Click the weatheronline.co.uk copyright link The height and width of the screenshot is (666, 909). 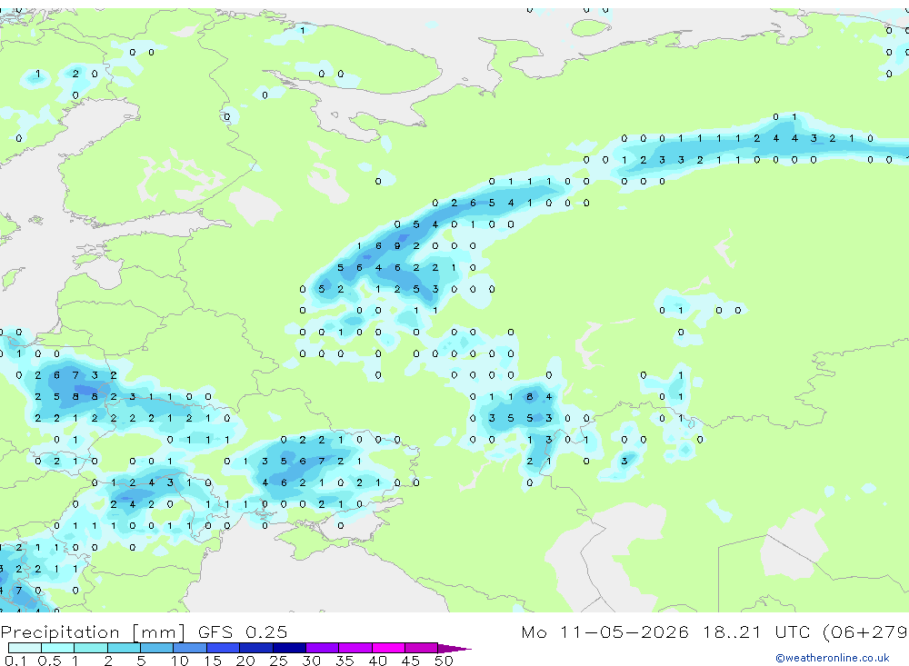832,657
